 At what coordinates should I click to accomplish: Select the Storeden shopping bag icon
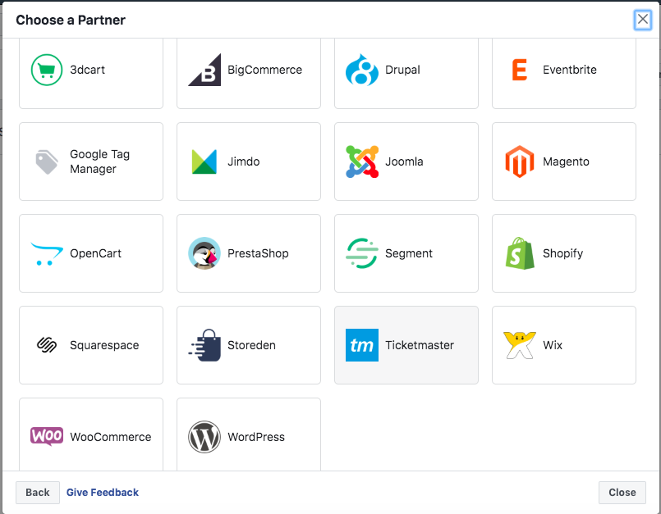pyautogui.click(x=204, y=345)
